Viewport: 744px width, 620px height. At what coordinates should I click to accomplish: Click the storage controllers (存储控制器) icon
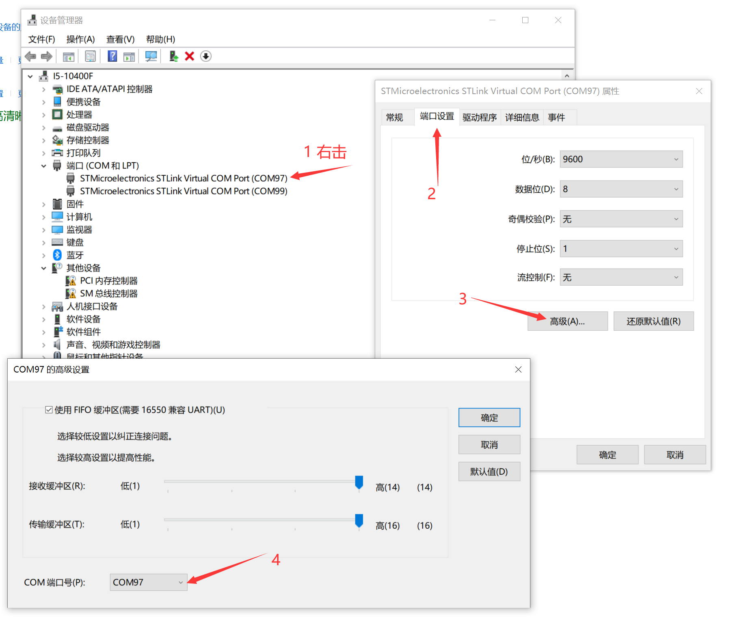coord(57,140)
